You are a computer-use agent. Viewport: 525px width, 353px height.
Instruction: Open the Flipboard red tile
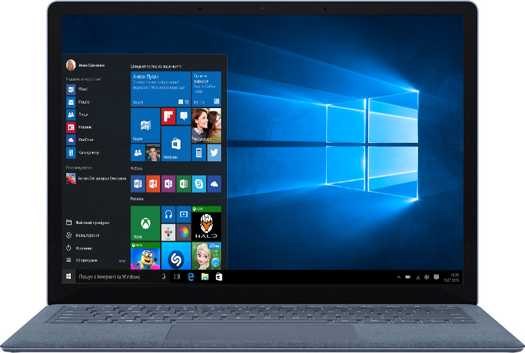click(x=169, y=117)
